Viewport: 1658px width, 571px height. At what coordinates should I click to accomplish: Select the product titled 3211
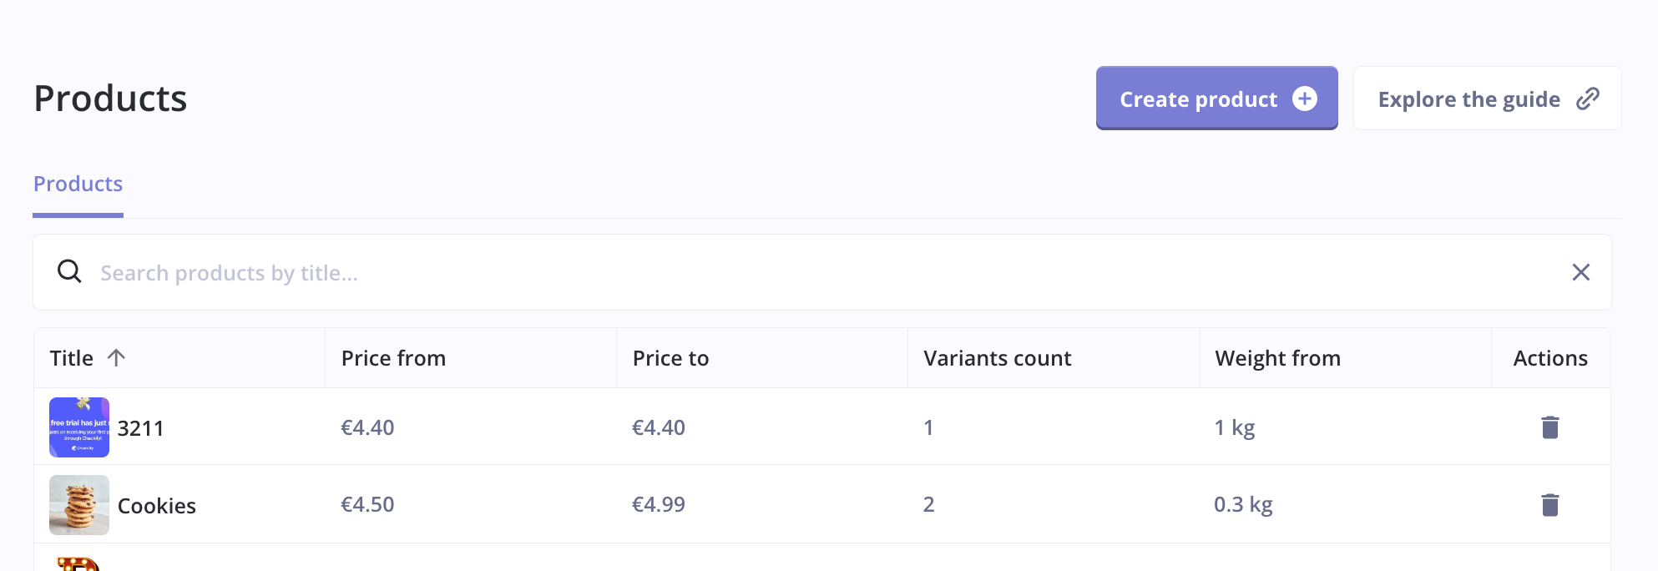[139, 427]
